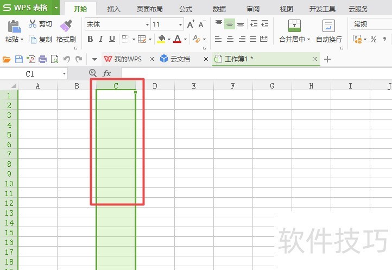Image resolution: width=392 pixels, height=270 pixels.
Task: Center text horizontally
Action: pyautogui.click(x=230, y=39)
